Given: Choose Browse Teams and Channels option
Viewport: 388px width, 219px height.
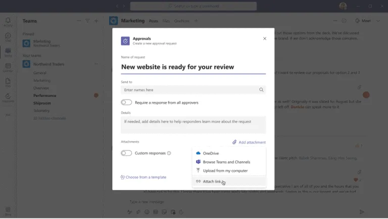Looking at the screenshot, I should click(226, 162).
